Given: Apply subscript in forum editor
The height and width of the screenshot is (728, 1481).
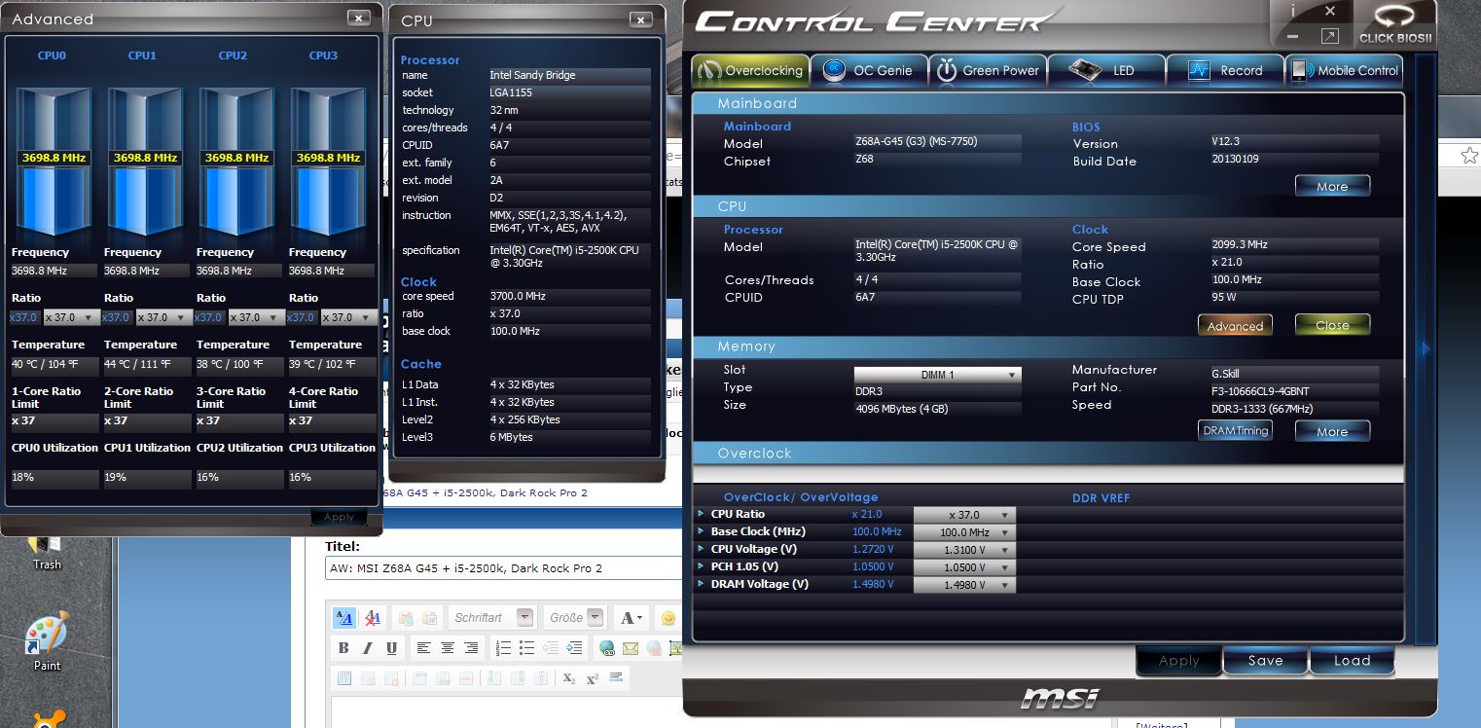Looking at the screenshot, I should tap(570, 678).
